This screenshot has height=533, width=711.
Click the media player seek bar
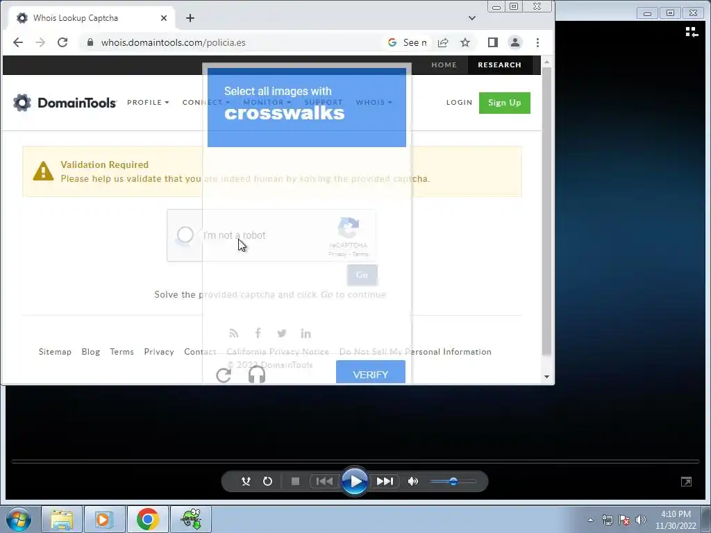click(x=355, y=462)
